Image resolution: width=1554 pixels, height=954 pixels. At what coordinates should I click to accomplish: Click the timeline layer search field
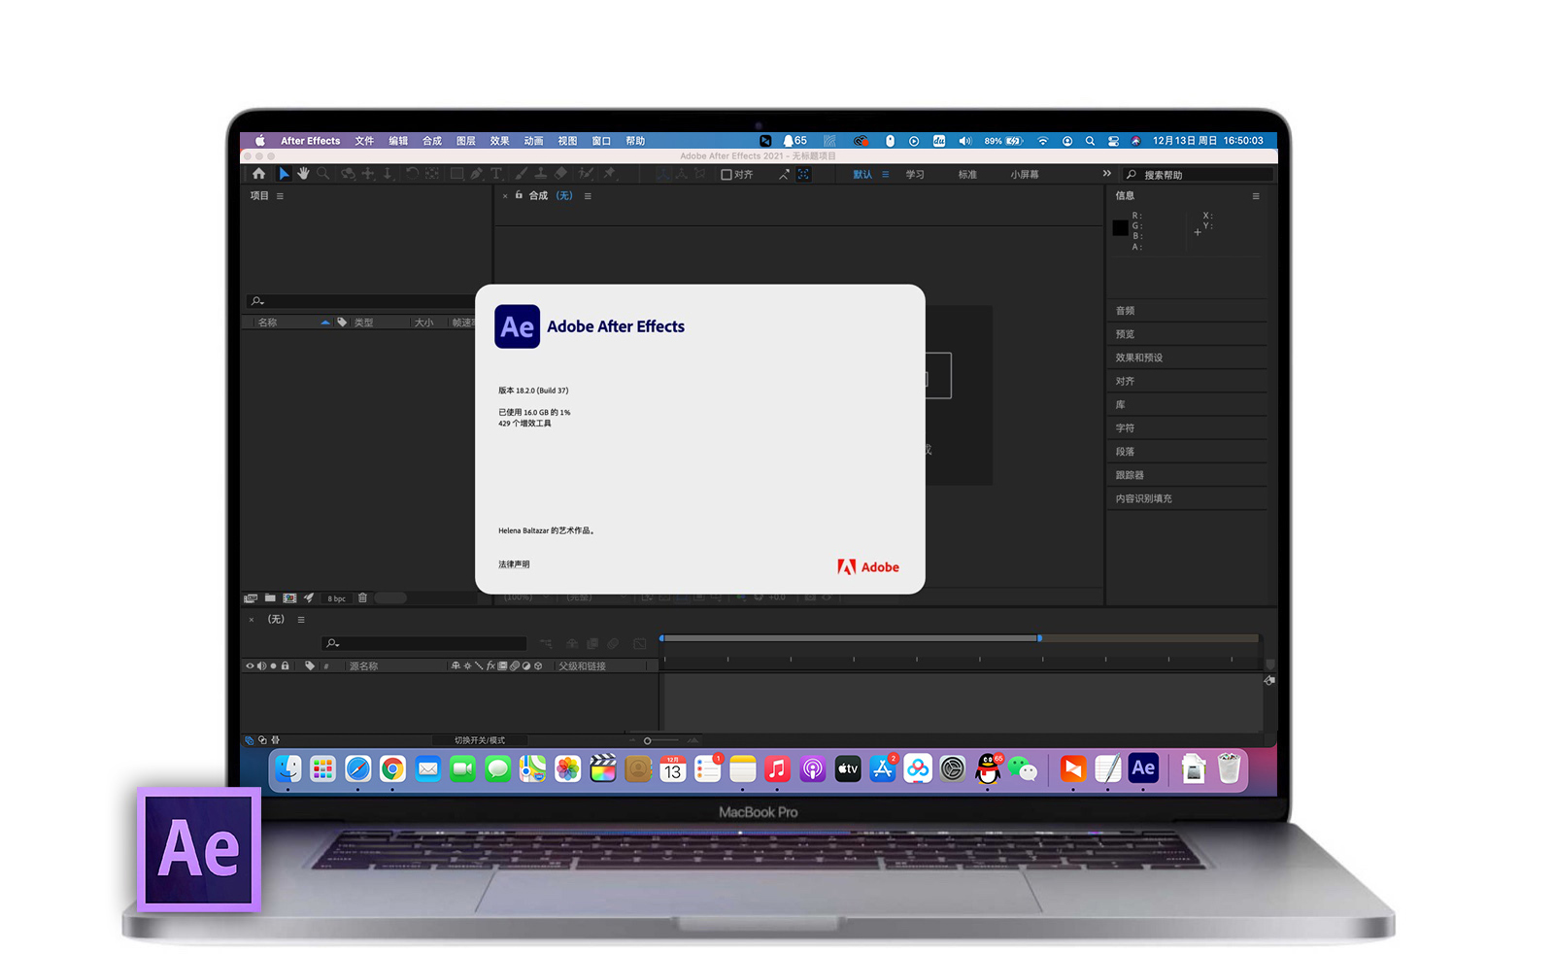point(424,643)
